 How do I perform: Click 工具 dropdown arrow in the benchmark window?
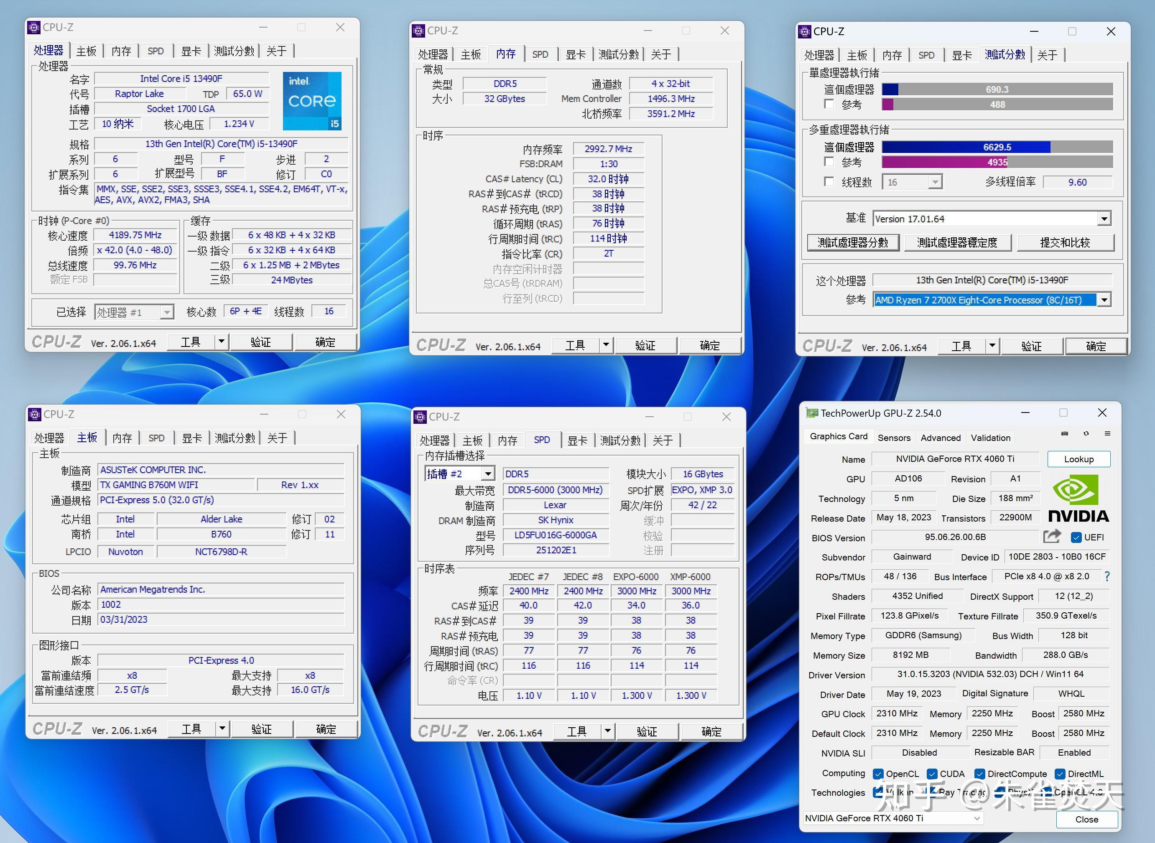[992, 346]
